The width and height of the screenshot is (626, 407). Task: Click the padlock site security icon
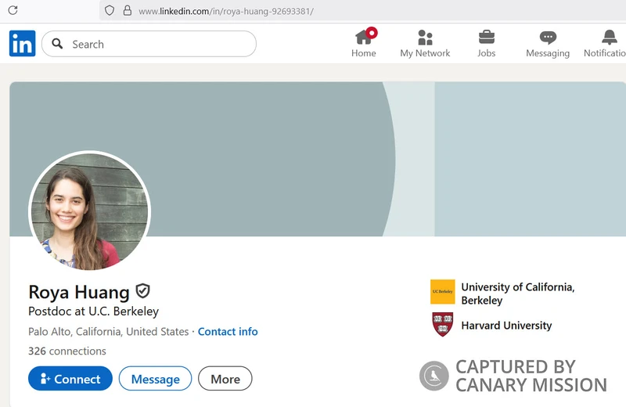coord(126,11)
